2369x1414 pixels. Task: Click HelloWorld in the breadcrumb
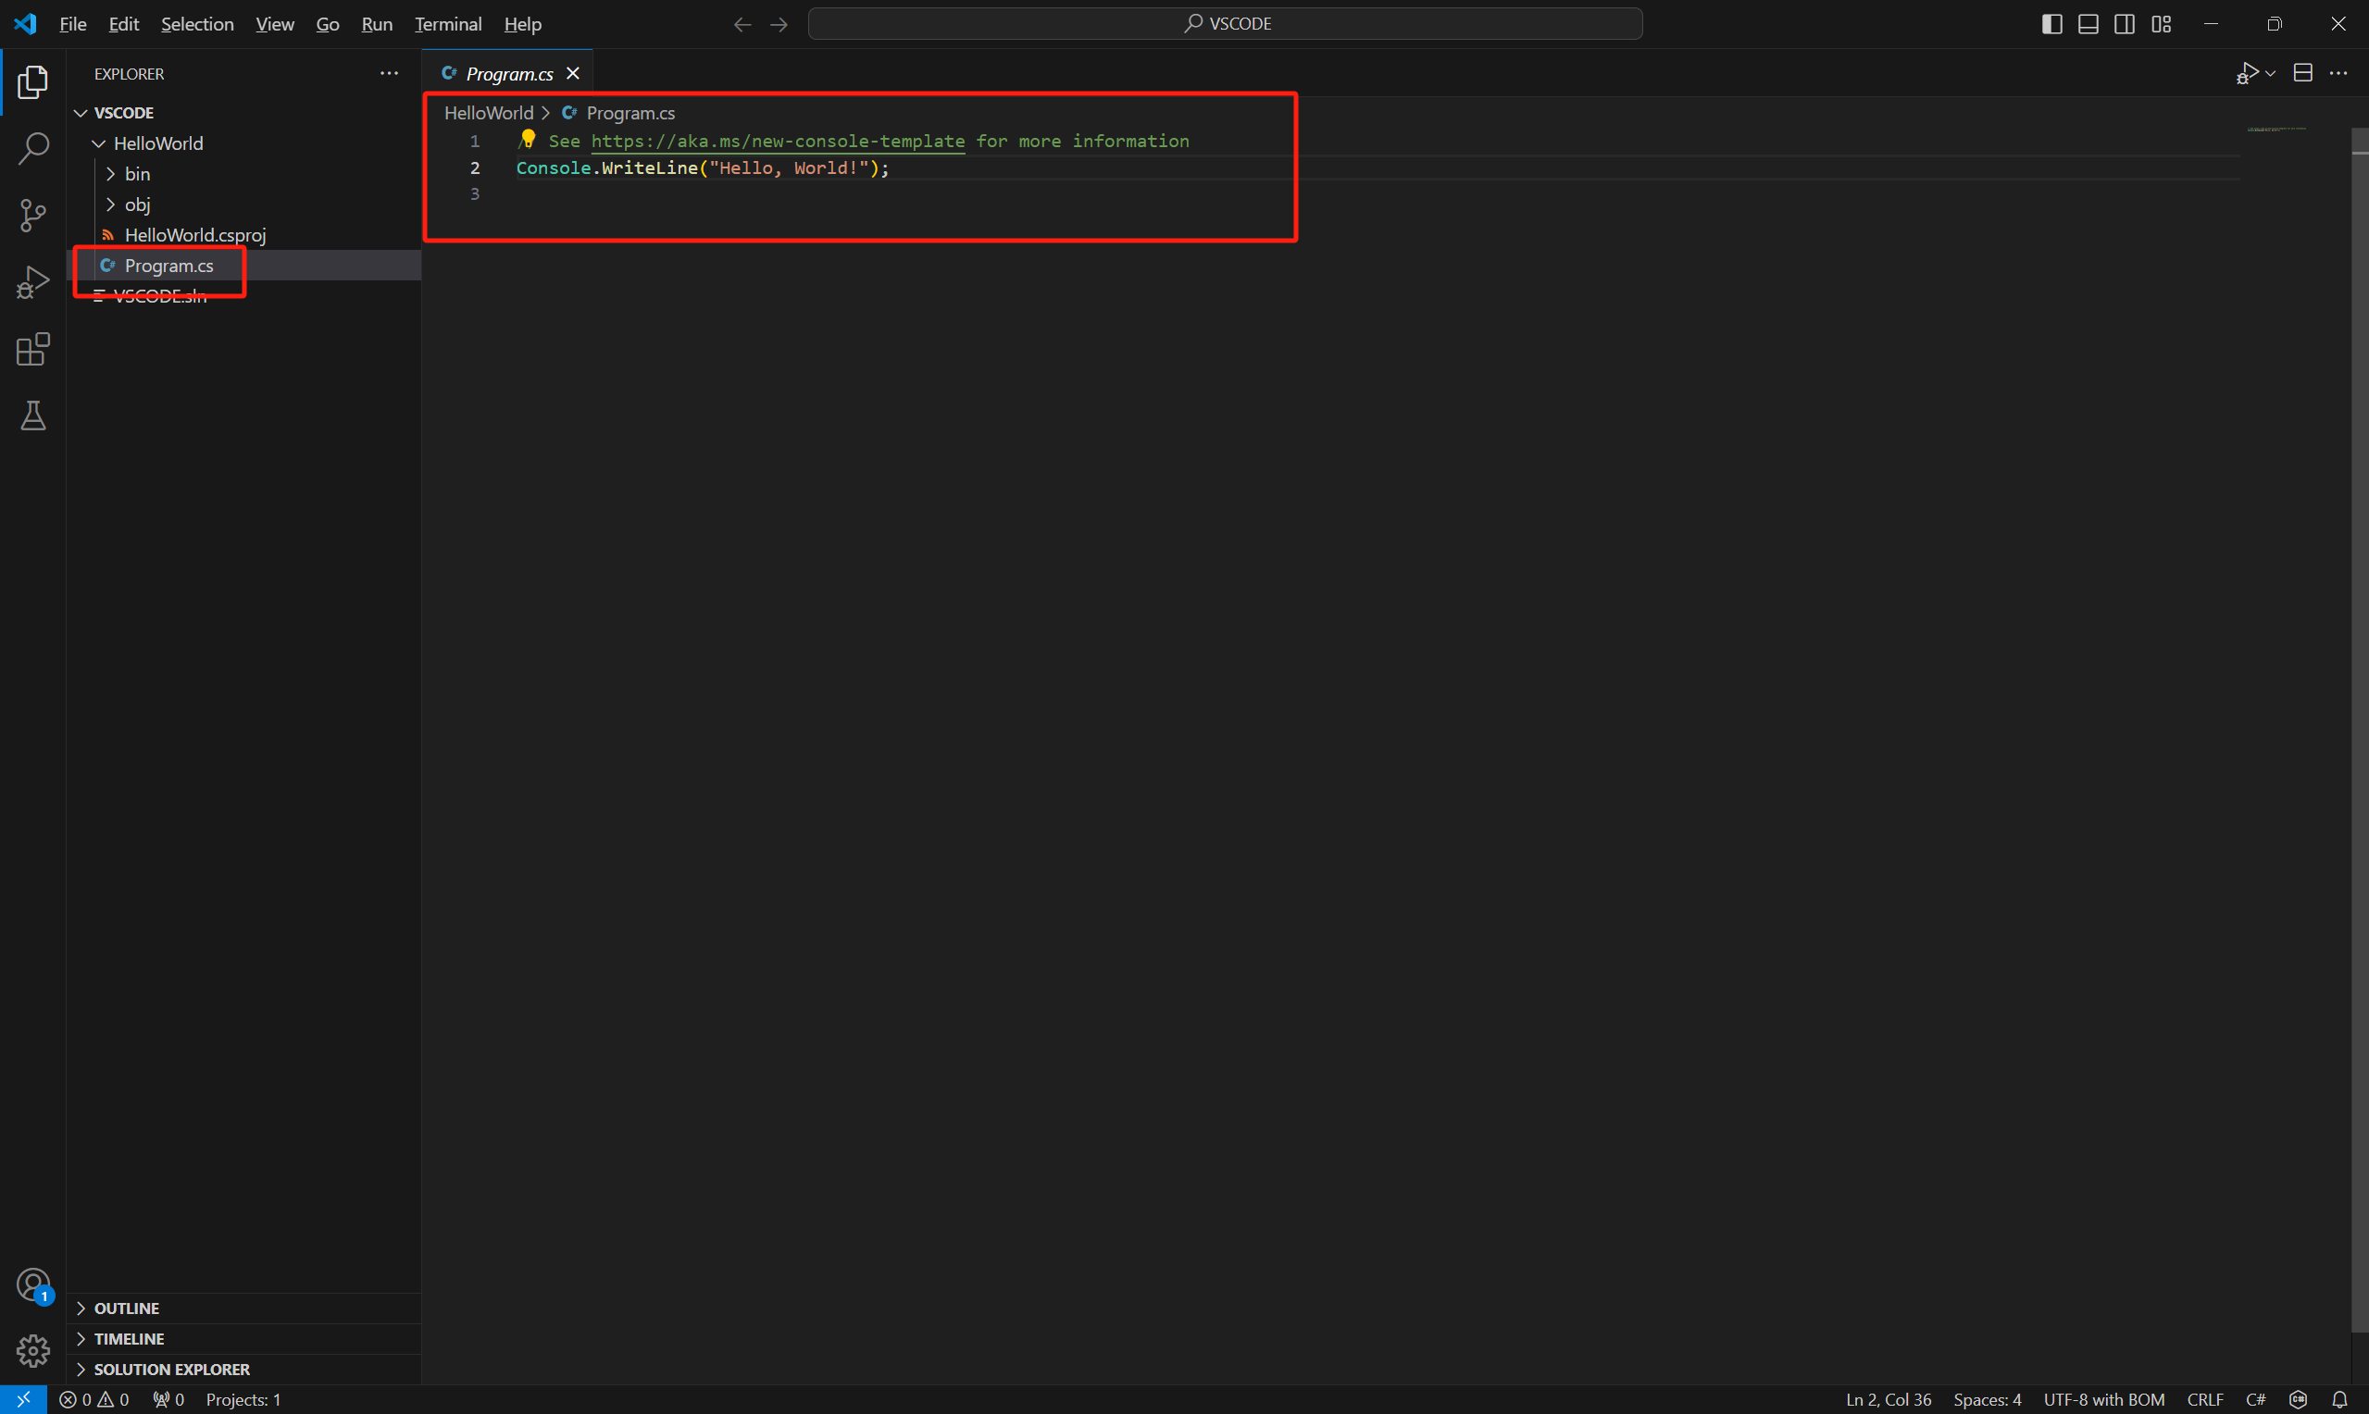(x=489, y=112)
